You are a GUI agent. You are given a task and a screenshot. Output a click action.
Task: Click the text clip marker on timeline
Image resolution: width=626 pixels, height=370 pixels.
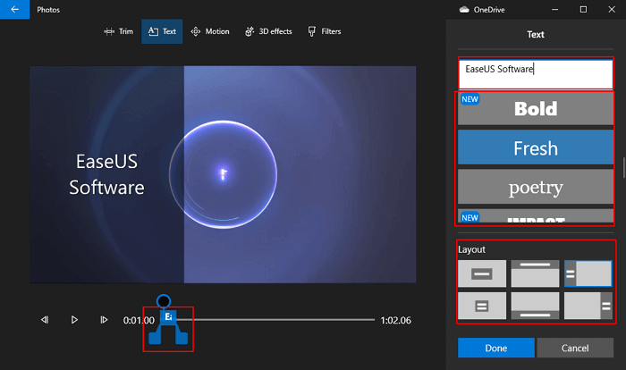pos(168,317)
